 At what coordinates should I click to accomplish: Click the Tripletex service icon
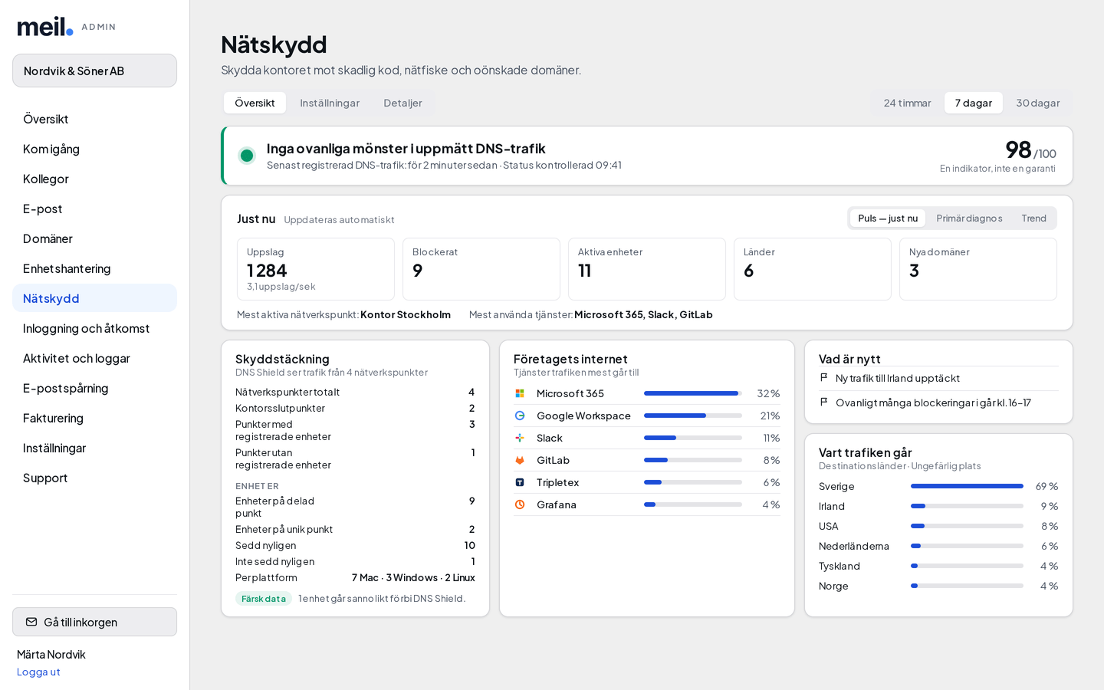click(x=520, y=482)
